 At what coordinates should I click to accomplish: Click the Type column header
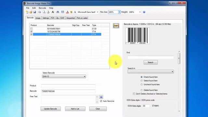94,25
